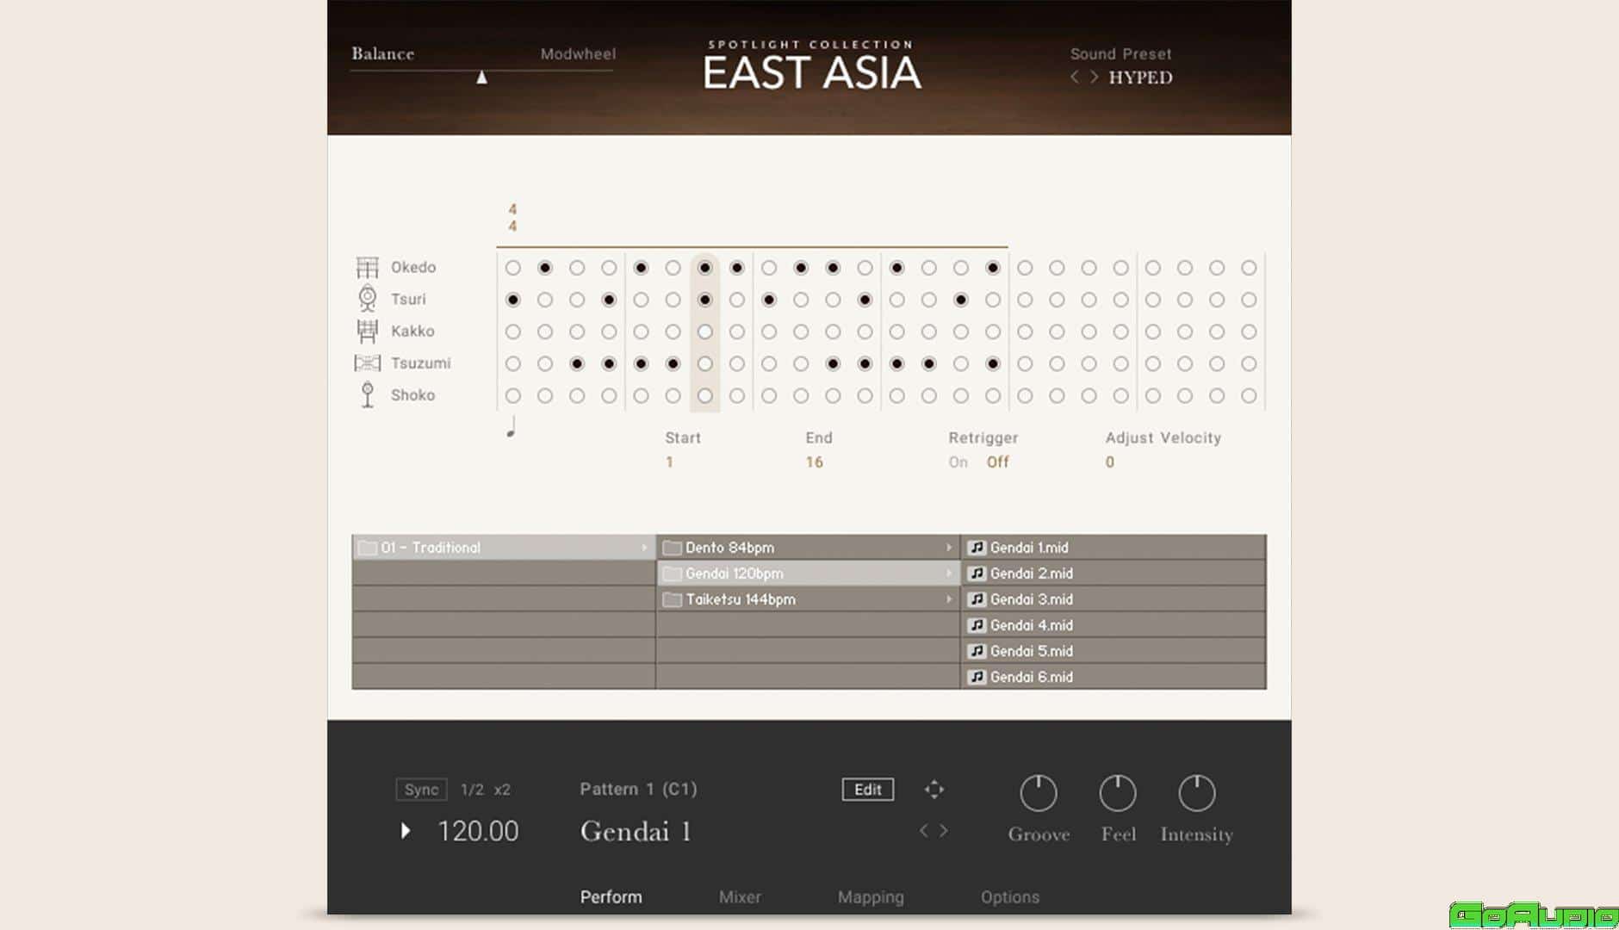This screenshot has width=1619, height=930.
Task: Select Gendai 3.mid file
Action: 1031,599
